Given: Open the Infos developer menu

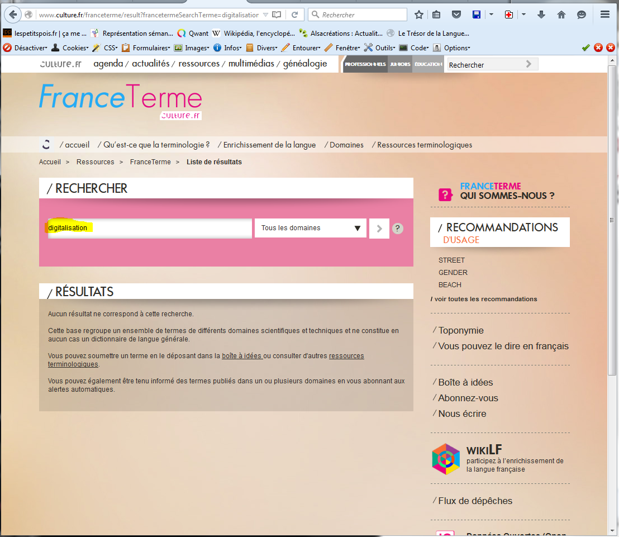Looking at the screenshot, I should (227, 48).
